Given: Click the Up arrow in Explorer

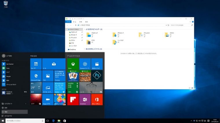Looking at the screenshot, I should [x=76, y=25].
